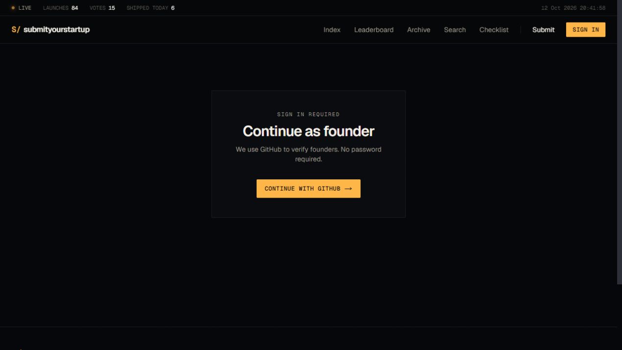Click the Submit nav link
This screenshot has width=622, height=350.
coord(543,30)
